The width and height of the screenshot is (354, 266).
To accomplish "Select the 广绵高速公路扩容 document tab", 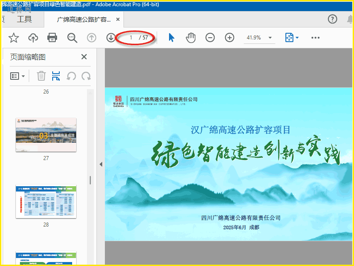I will 84,20.
